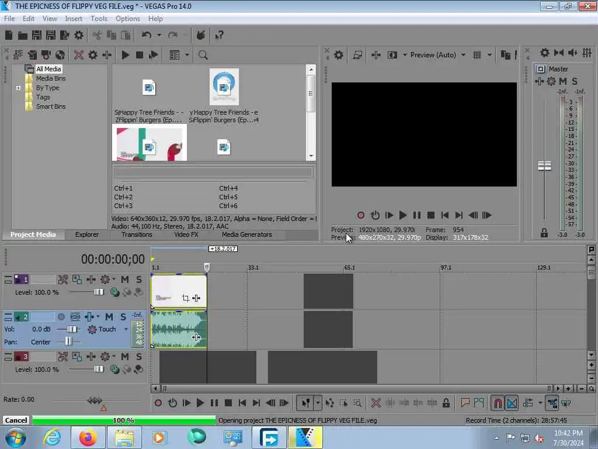The width and height of the screenshot is (598, 449).
Task: Open Master bus audio properties gear
Action: point(545,53)
